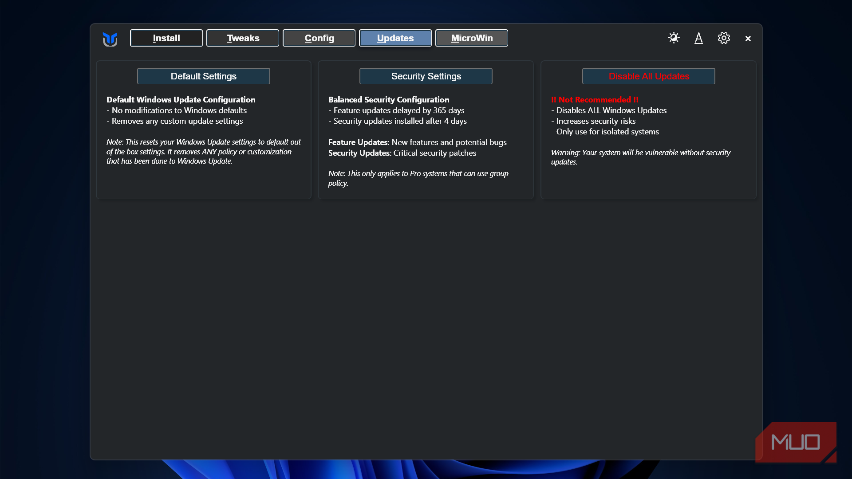This screenshot has height=479, width=852.
Task: Apply Security Settings update configuration
Action: [x=426, y=76]
